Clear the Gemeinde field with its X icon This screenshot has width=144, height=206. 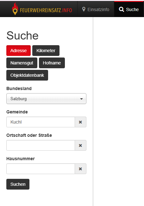click(x=80, y=122)
